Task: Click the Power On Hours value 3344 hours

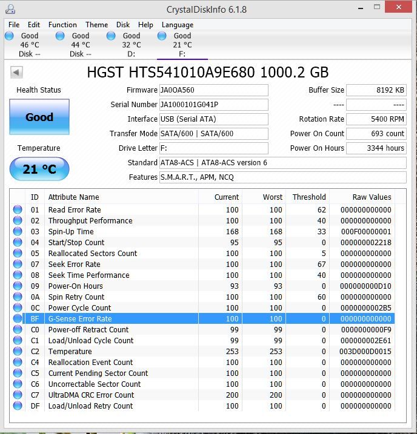Action: 376,148
